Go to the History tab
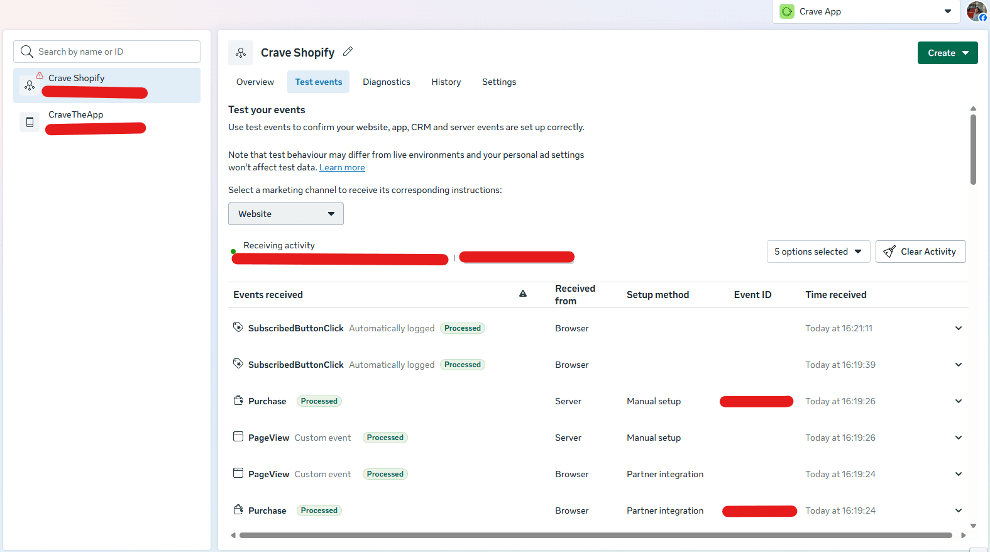 446,82
